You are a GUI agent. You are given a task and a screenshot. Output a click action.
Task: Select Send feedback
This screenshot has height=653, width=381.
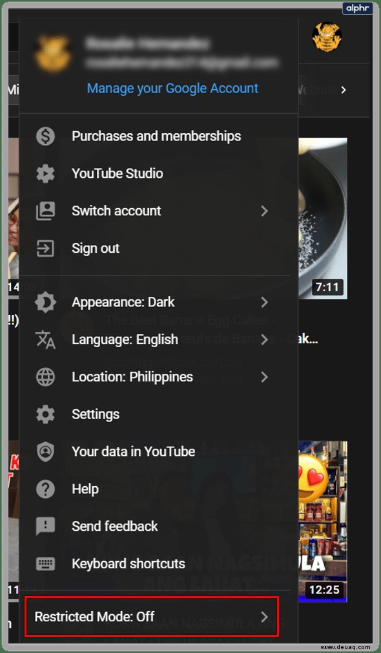pos(158,526)
